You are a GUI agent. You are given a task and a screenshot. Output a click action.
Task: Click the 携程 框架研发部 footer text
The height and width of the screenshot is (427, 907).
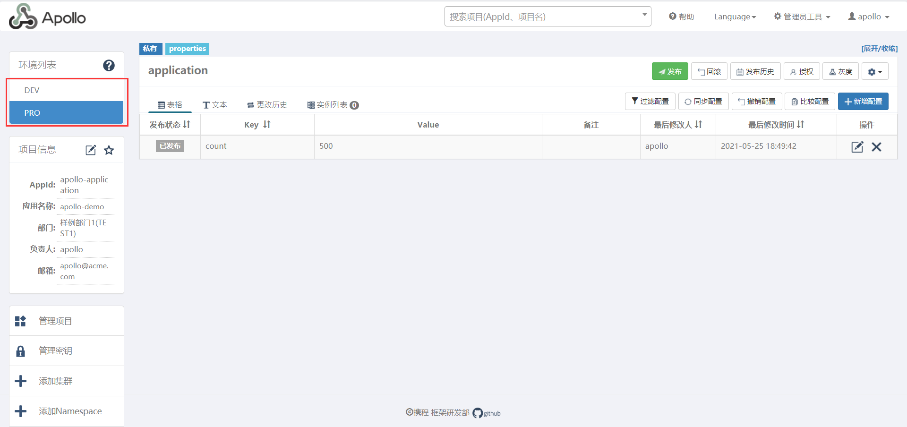[438, 413]
